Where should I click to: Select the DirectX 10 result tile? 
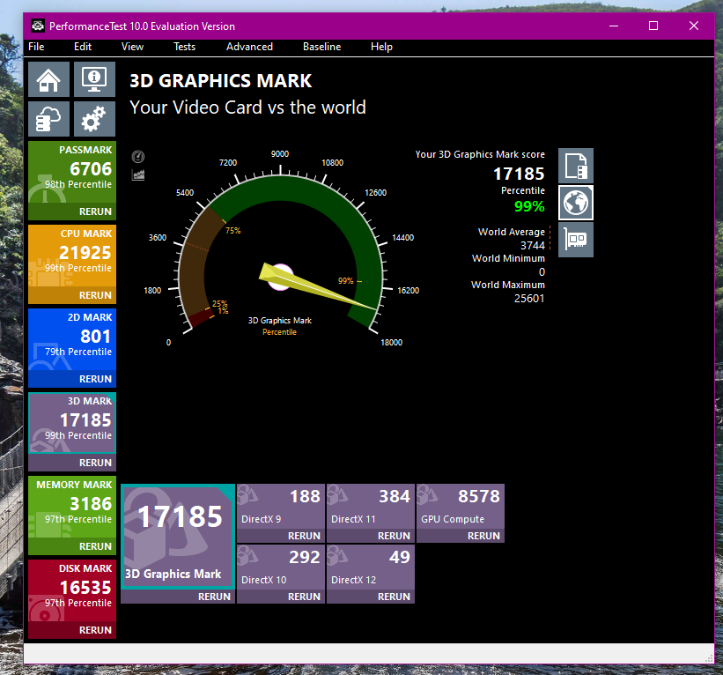pos(281,567)
